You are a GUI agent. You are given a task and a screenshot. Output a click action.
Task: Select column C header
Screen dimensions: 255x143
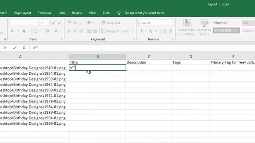coord(149,56)
